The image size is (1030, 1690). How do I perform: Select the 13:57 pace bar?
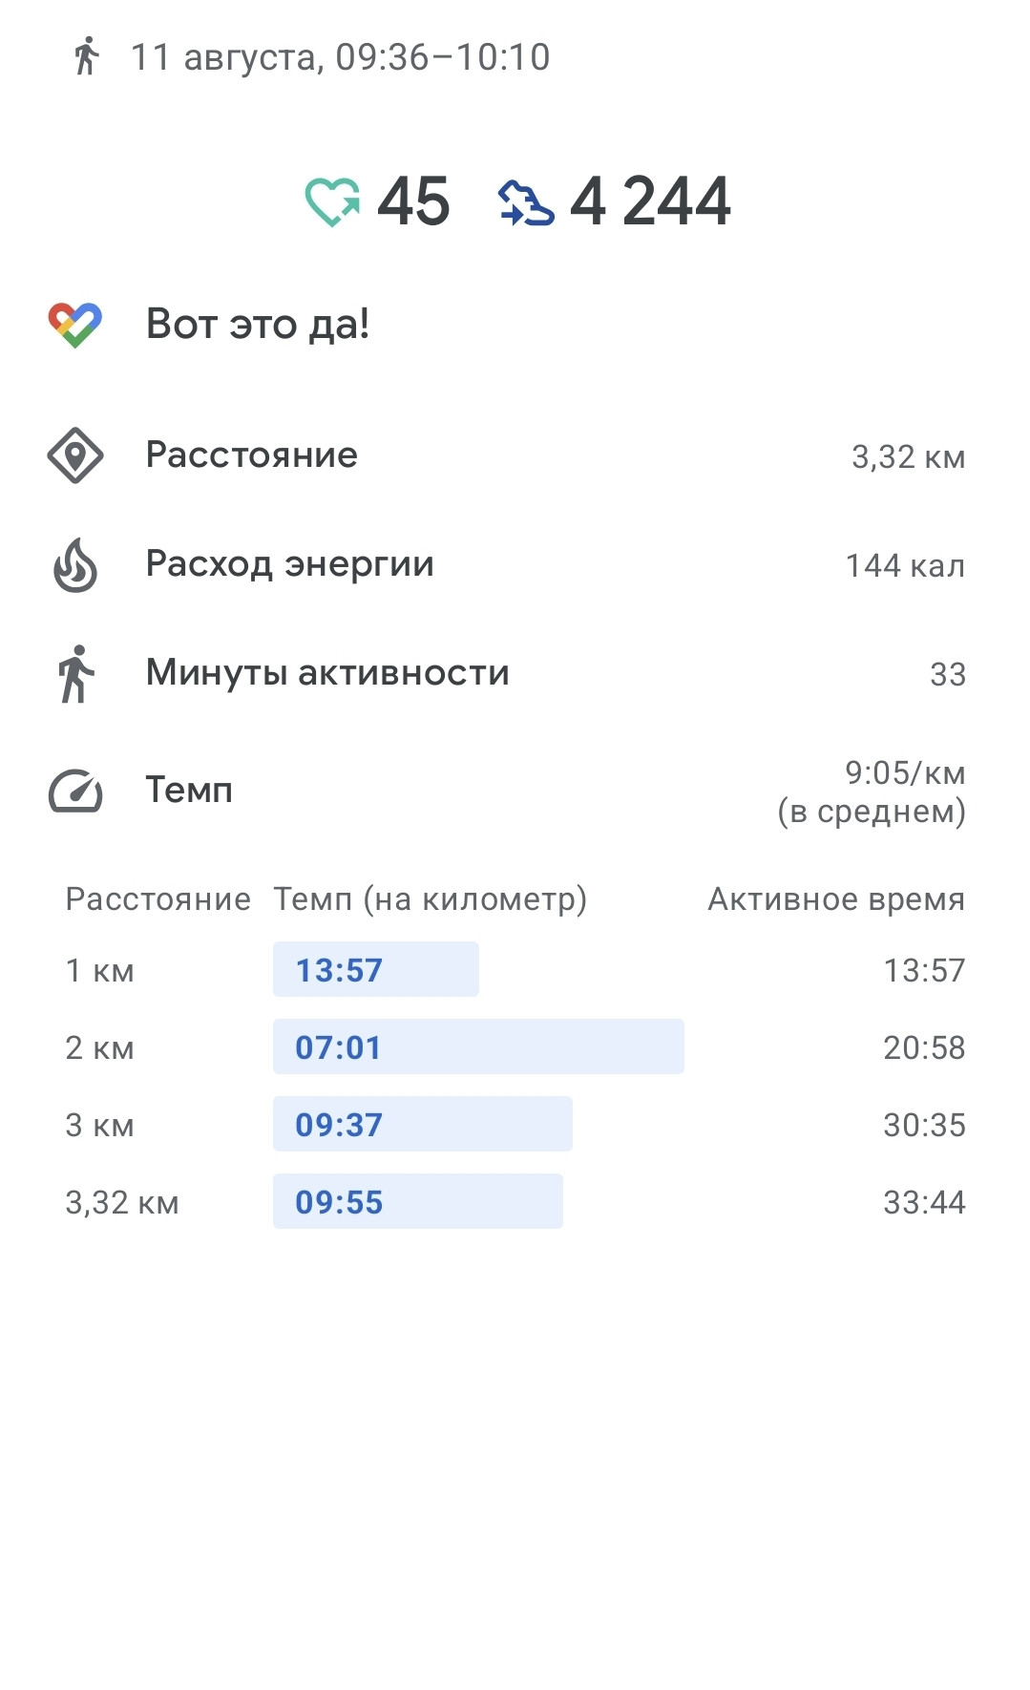376,969
